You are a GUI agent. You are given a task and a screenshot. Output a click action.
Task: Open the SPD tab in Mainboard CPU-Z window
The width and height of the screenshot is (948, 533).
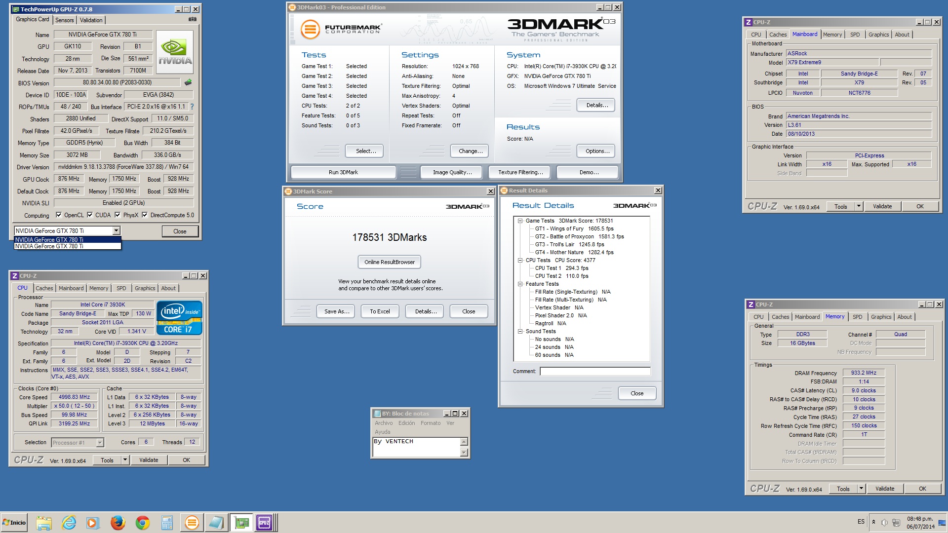point(855,35)
